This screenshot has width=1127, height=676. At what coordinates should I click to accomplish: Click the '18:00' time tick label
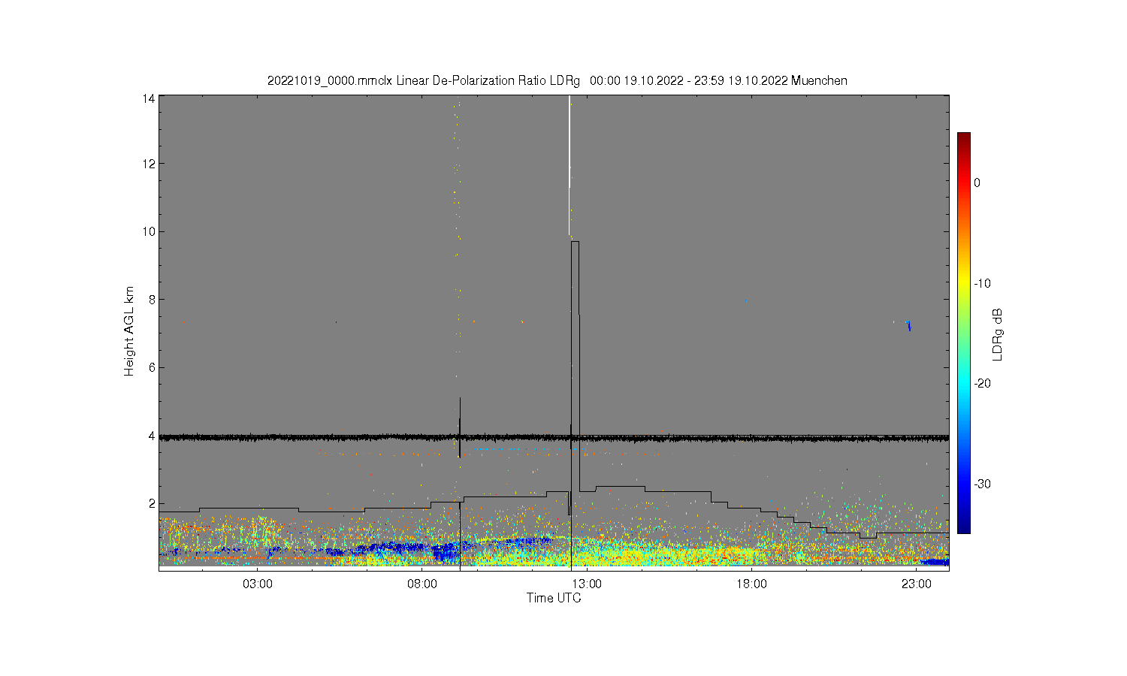pos(751,584)
